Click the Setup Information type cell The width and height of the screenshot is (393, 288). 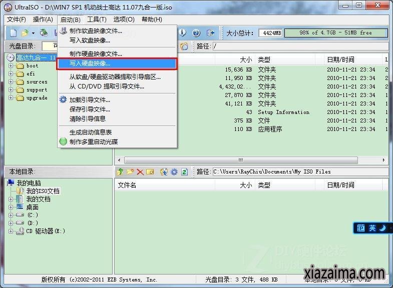284,112
